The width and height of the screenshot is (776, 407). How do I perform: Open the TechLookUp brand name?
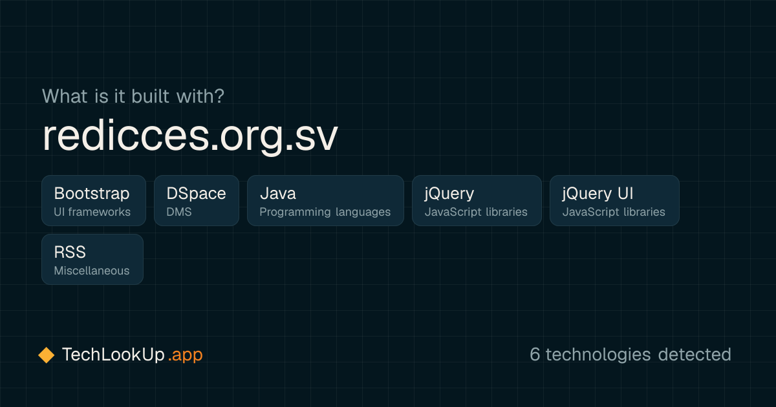click(x=113, y=355)
